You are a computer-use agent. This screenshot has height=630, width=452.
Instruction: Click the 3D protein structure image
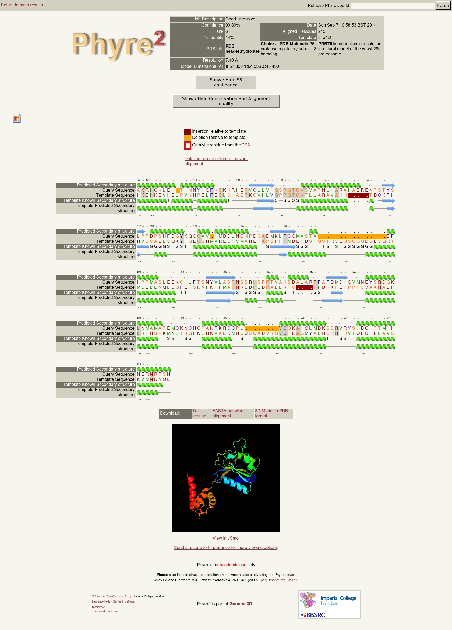click(x=226, y=478)
